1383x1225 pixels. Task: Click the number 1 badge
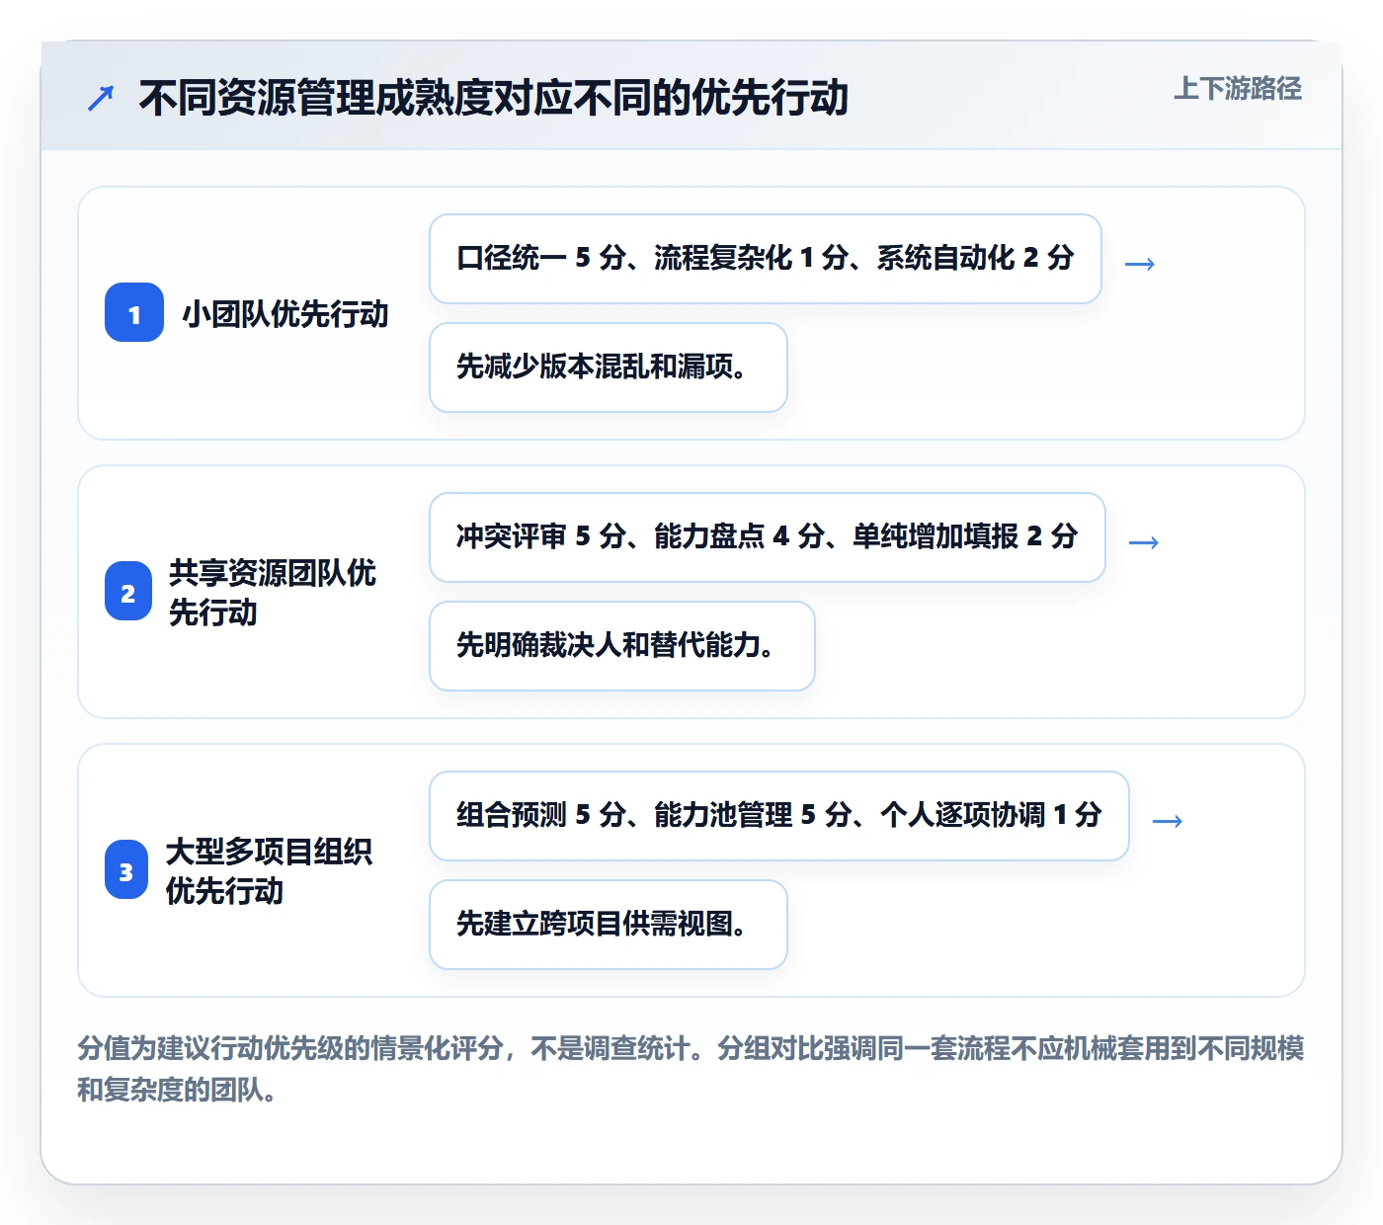pos(134,313)
